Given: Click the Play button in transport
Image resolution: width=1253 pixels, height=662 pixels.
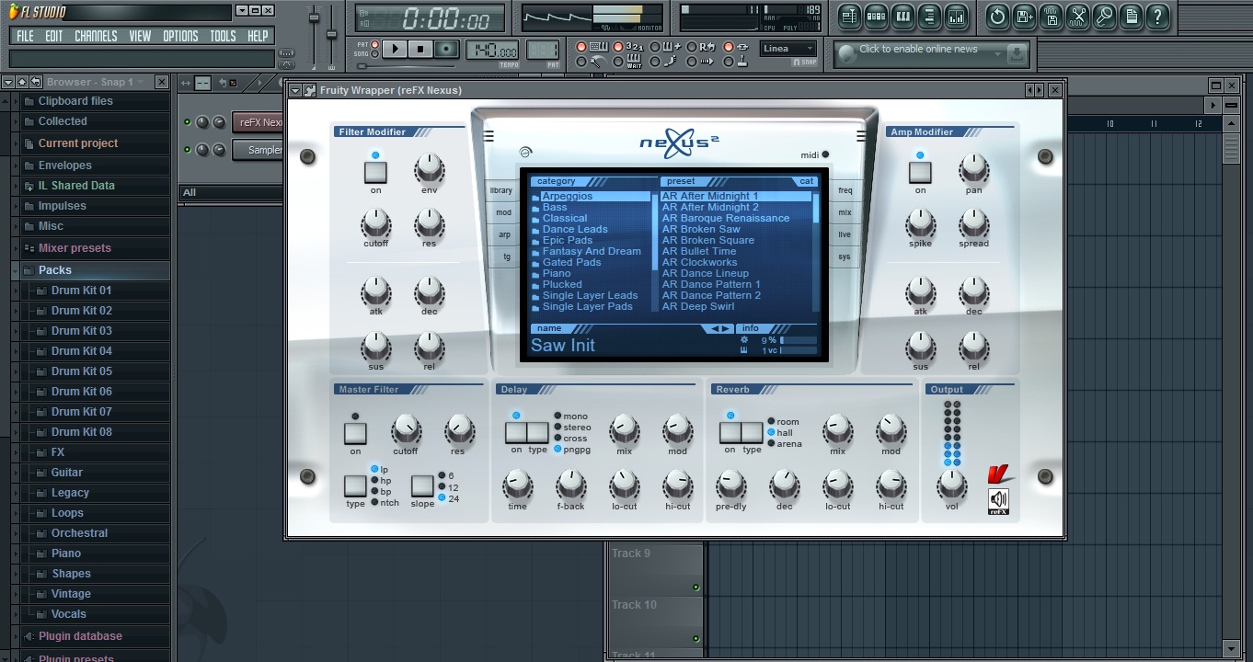Looking at the screenshot, I should click(395, 49).
